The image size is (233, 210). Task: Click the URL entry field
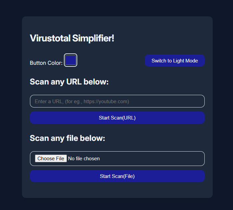pyautogui.click(x=117, y=101)
